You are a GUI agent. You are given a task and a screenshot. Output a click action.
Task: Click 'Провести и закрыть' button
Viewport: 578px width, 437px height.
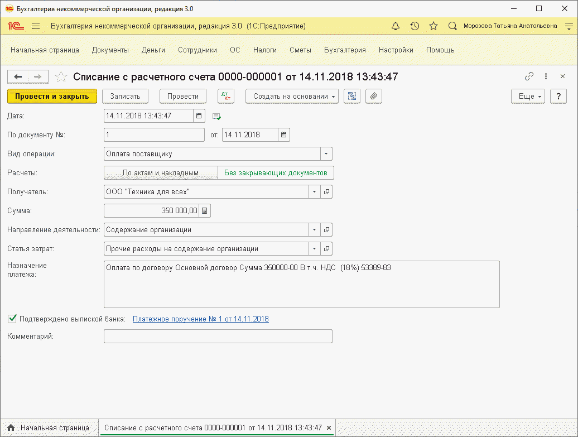[x=52, y=96]
